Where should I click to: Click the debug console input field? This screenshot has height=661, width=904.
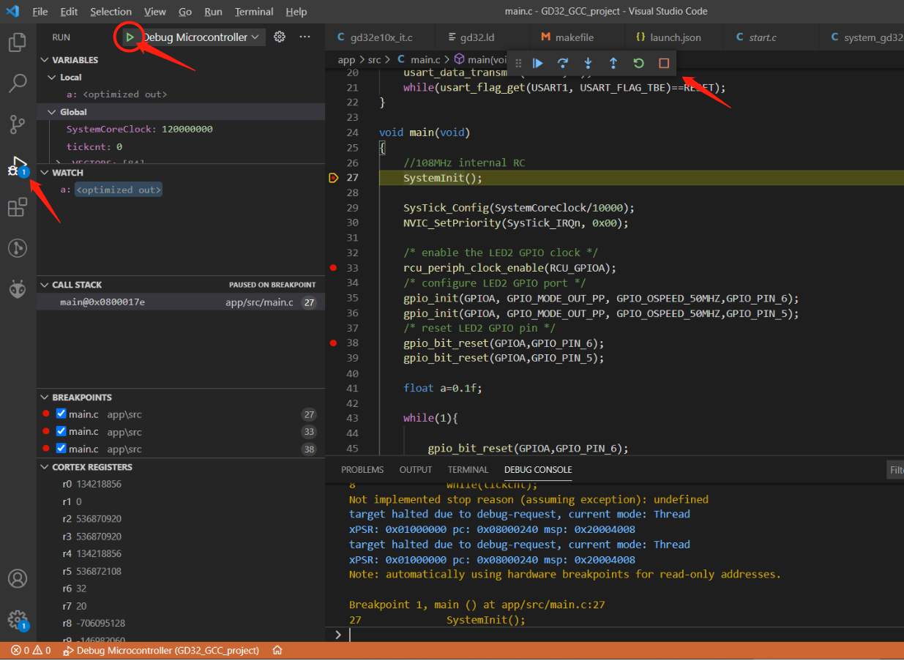[x=586, y=635]
